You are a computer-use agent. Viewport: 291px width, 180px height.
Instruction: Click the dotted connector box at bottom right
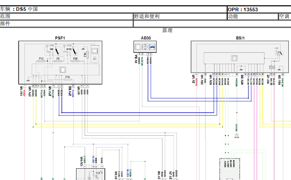(x=230, y=169)
